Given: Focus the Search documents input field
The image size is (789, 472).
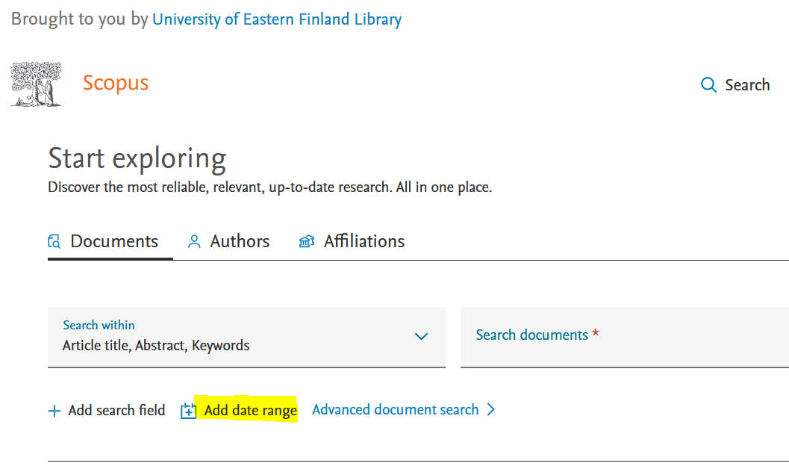Looking at the screenshot, I should click(x=625, y=337).
